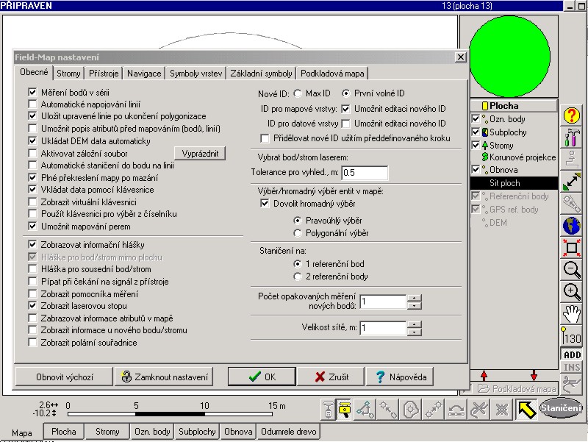Click the globe icon in right toolbar

point(573,226)
